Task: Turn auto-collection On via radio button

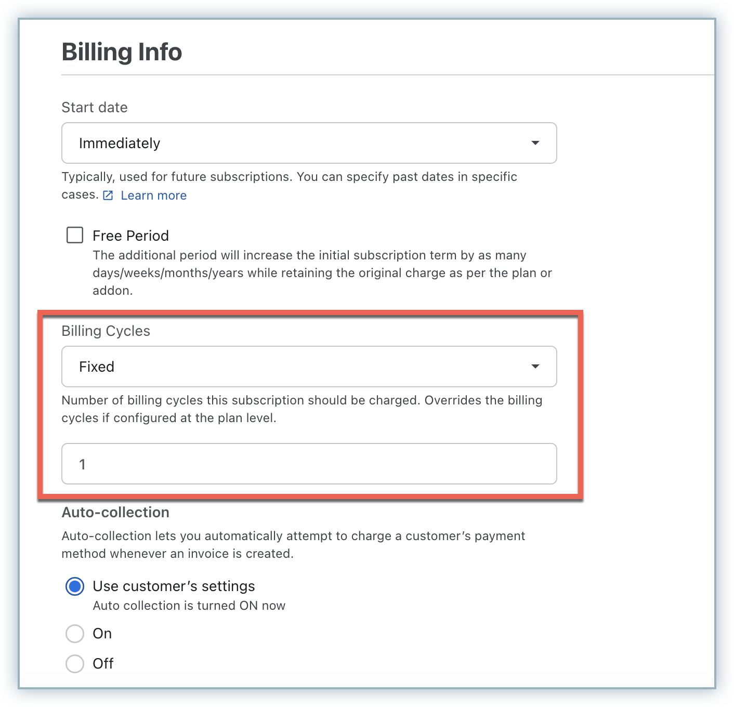Action: (75, 634)
